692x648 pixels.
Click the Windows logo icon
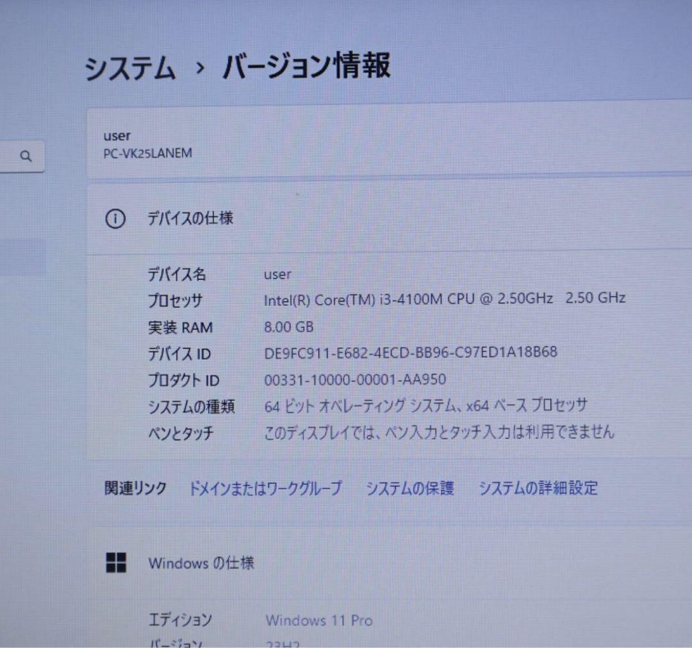click(116, 563)
